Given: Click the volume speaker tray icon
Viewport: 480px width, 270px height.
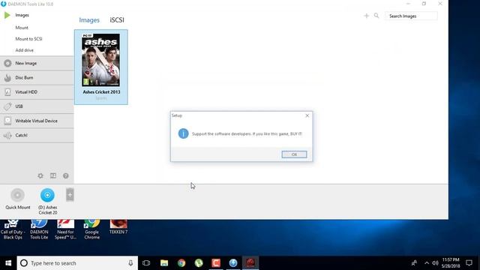Looking at the screenshot, I should (435, 263).
